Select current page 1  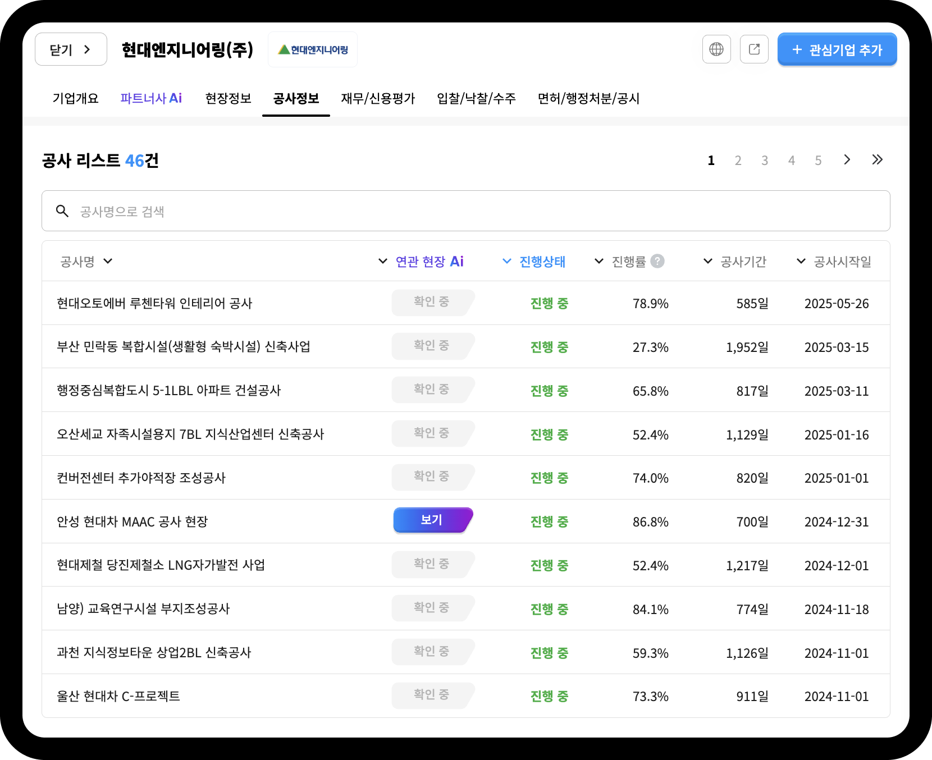pyautogui.click(x=711, y=161)
